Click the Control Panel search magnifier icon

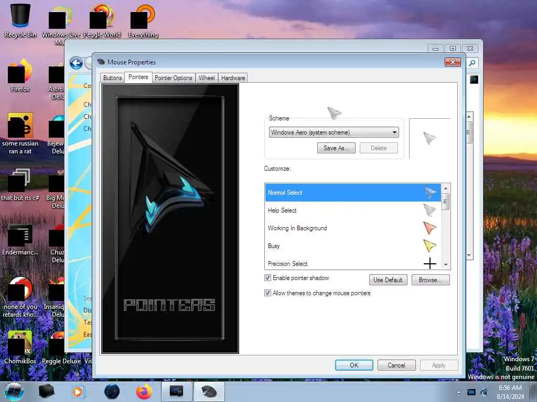(x=472, y=63)
